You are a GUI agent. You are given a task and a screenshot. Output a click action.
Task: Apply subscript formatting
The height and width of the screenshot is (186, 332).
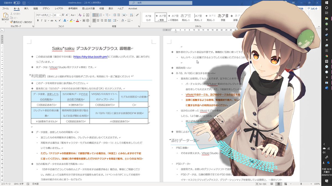56,21
